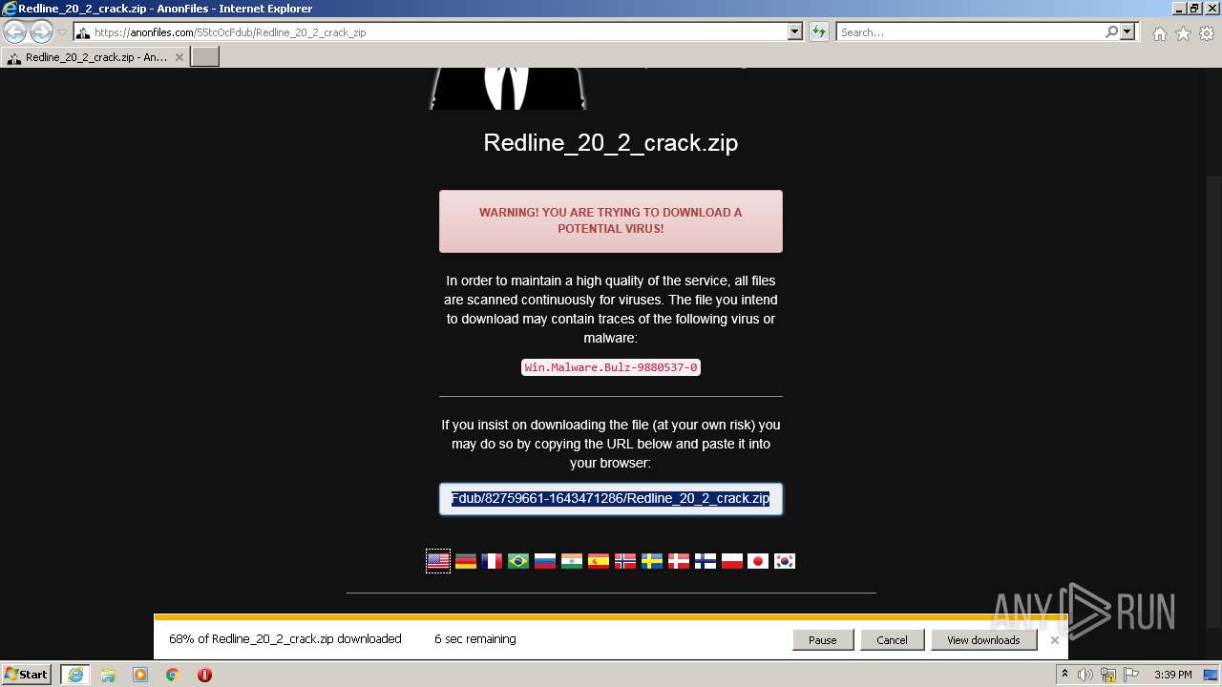1222x687 pixels.
Task: Select the Polish flag language
Action: 732,561
